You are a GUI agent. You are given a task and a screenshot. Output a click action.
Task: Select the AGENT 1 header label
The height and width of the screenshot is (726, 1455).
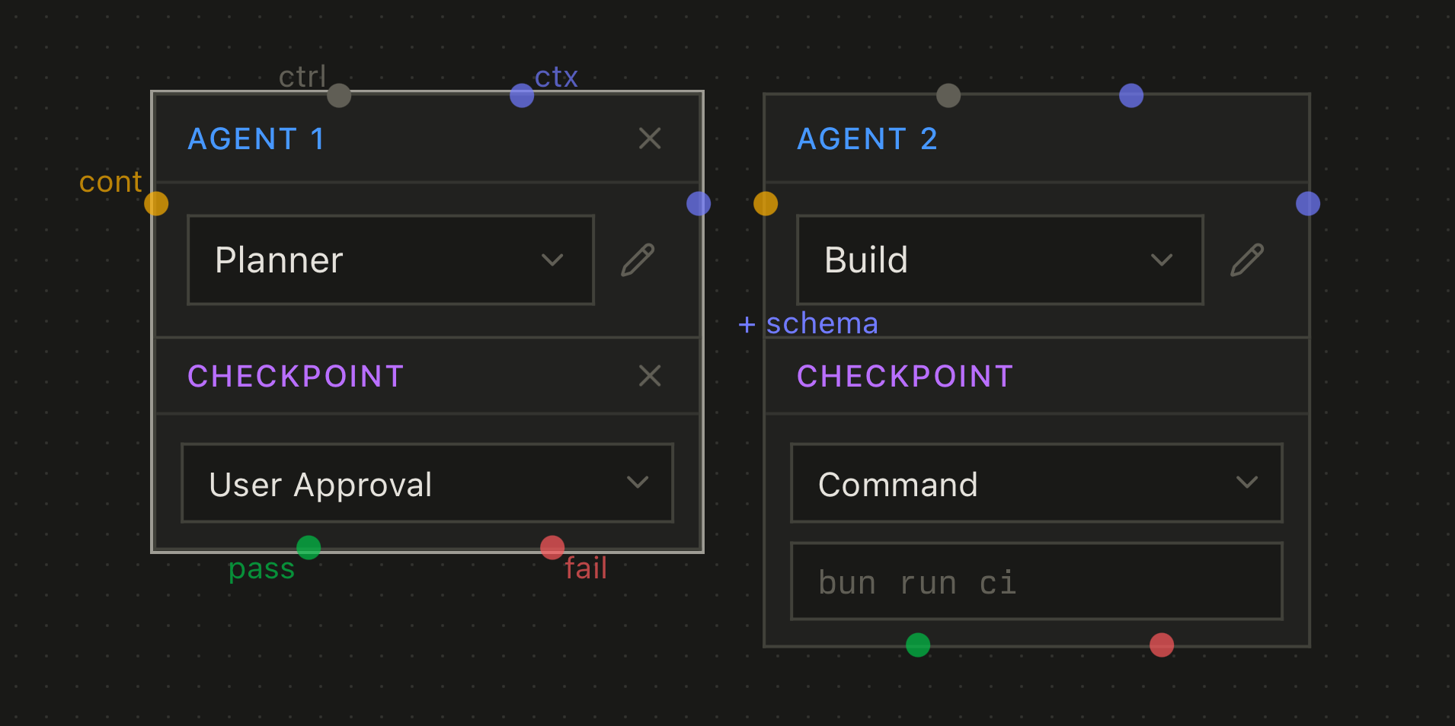257,139
